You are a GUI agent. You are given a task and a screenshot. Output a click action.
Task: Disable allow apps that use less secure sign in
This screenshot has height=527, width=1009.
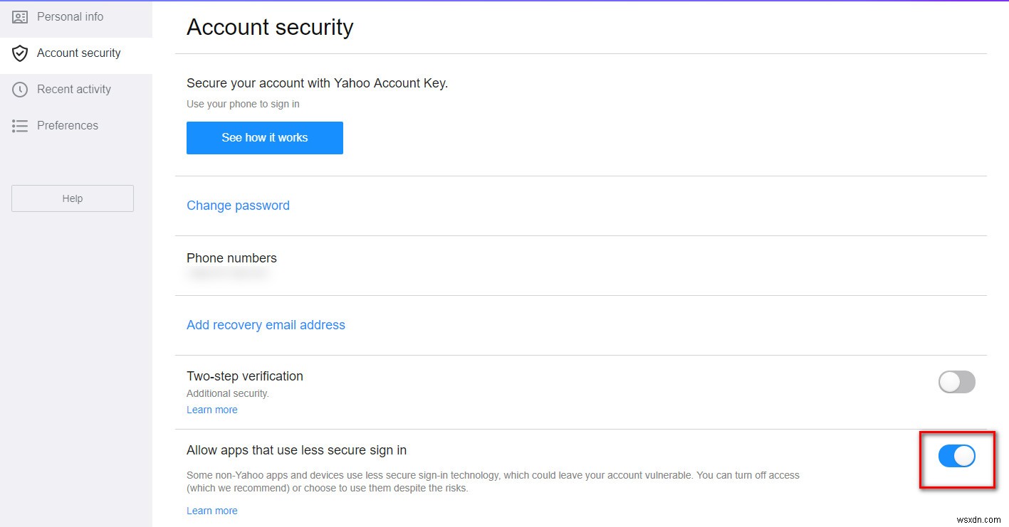(x=956, y=456)
